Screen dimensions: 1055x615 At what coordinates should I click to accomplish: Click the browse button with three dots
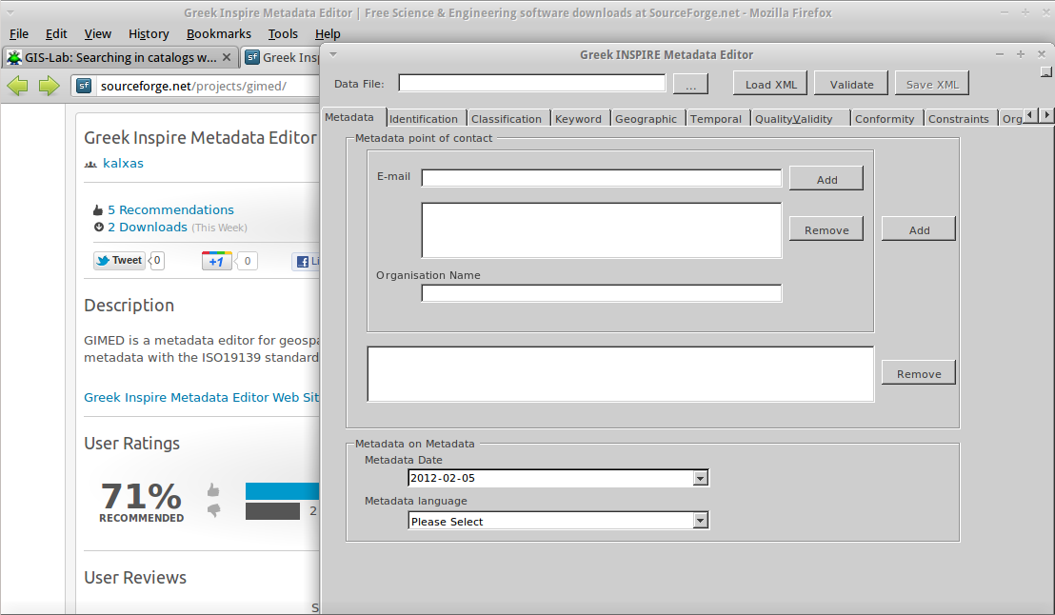click(x=690, y=84)
